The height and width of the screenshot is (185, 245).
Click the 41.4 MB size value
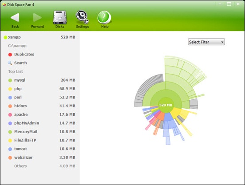(67, 106)
